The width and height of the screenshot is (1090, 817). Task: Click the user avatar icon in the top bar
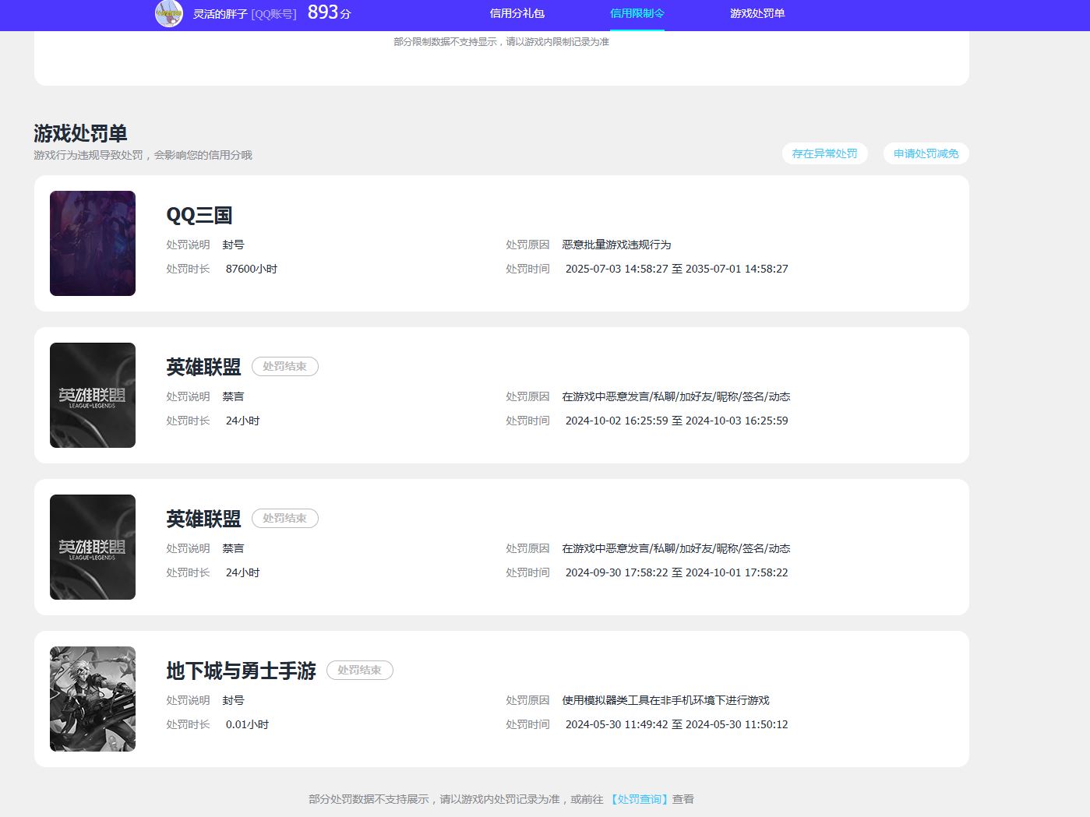168,14
